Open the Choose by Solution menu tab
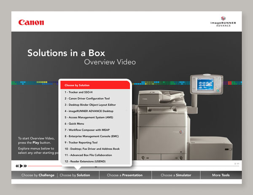Screen dimensions: 253x195 [x=75, y=175]
